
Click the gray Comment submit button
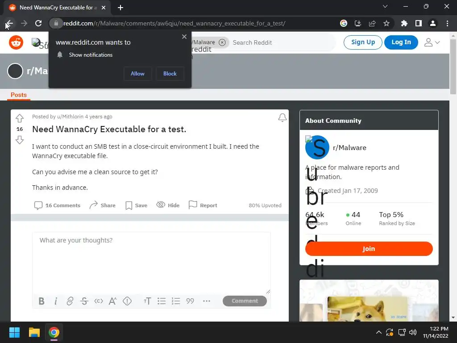click(245, 301)
